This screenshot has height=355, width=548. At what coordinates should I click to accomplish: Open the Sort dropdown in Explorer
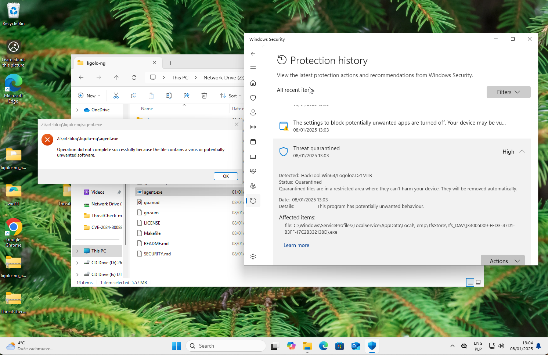point(231,96)
